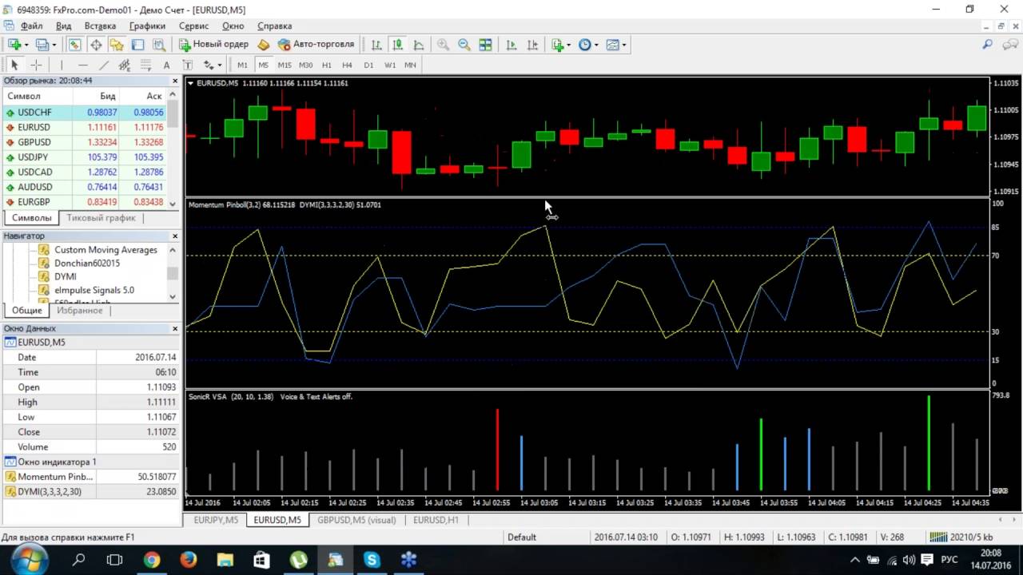Open the chat bubbles icon
Screen dimensions: 1023x575
1009,45
